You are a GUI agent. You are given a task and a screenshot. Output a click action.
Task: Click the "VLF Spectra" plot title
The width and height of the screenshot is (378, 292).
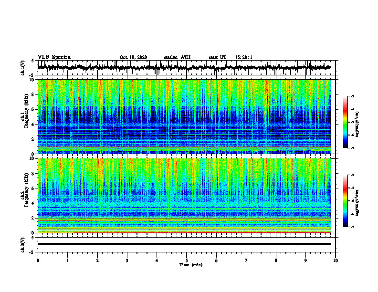pos(54,57)
